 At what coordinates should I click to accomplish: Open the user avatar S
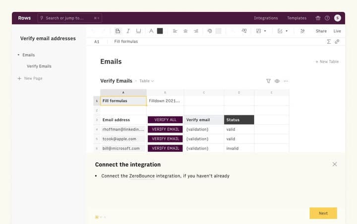[x=338, y=18]
